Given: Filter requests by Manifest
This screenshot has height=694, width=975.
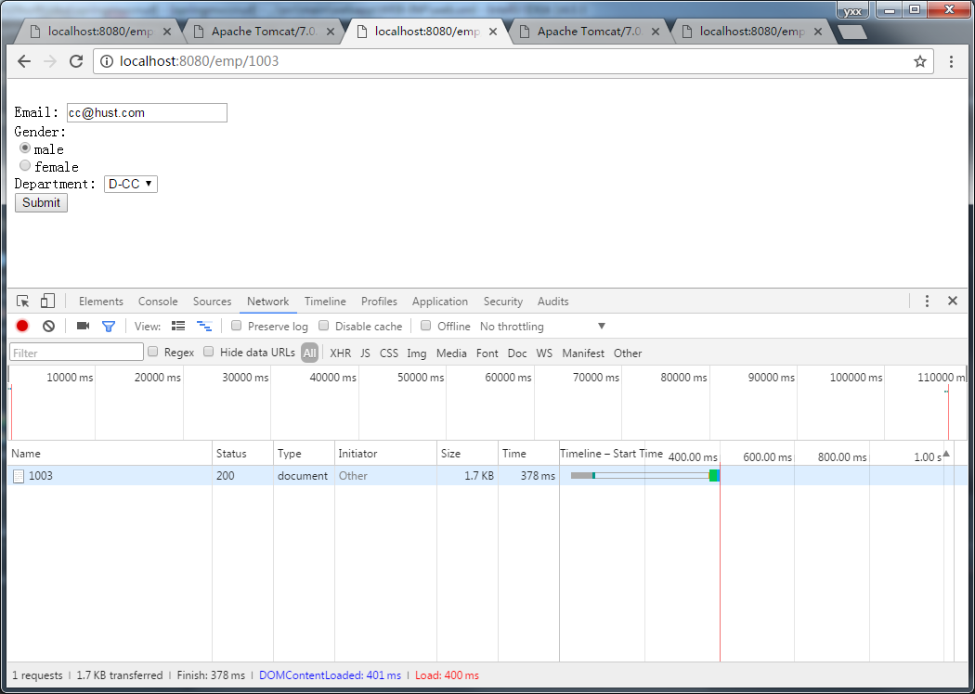Looking at the screenshot, I should point(582,353).
